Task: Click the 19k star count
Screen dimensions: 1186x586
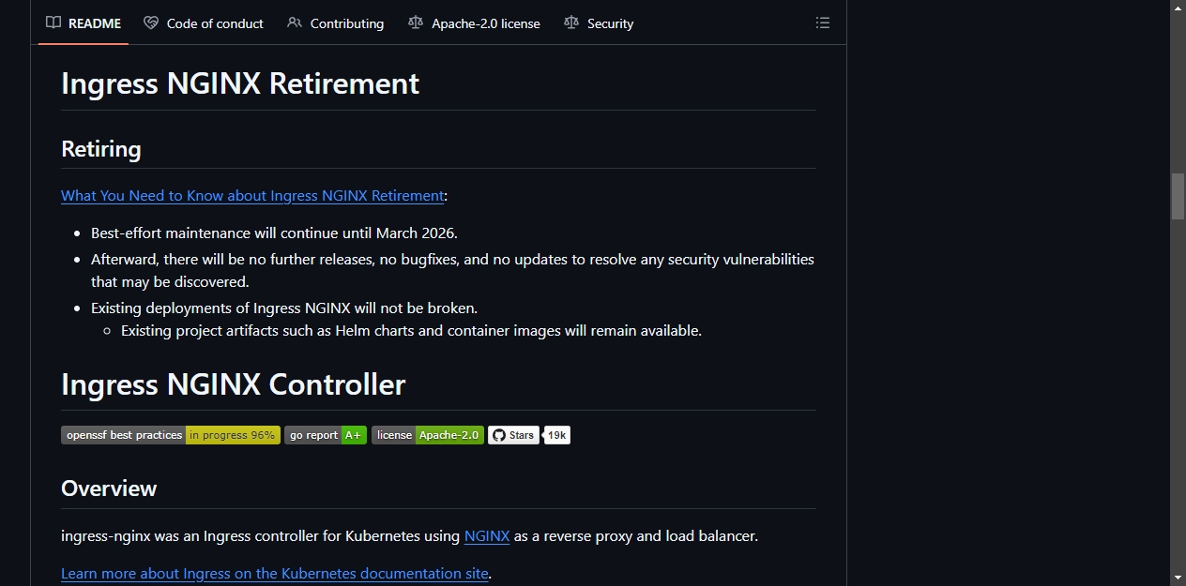Action: point(557,435)
